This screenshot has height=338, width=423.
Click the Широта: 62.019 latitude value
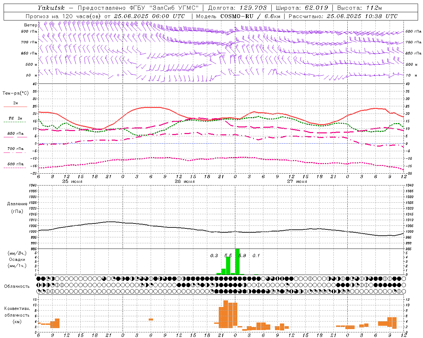pyautogui.click(x=302, y=8)
